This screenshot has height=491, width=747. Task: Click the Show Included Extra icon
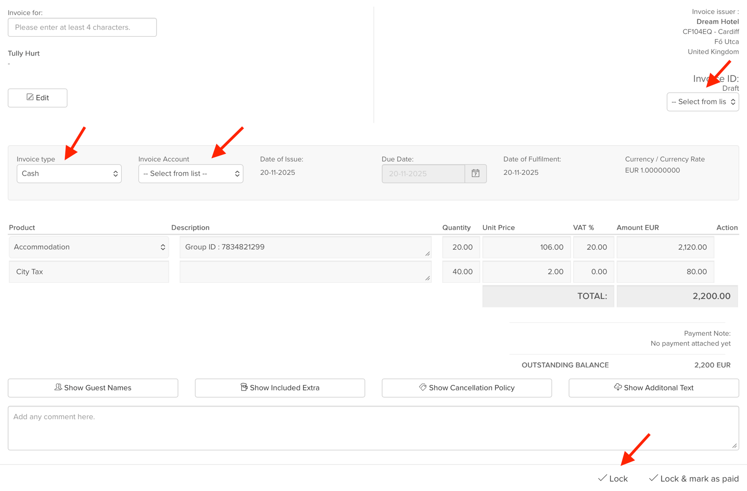click(244, 387)
